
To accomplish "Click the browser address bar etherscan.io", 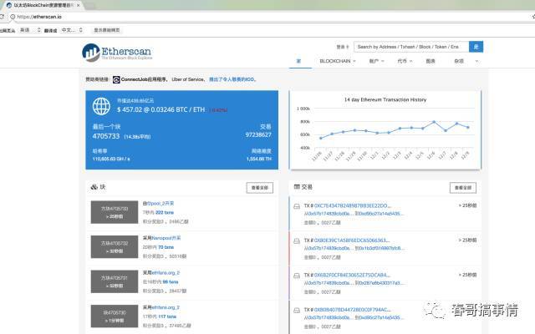I will click(x=39, y=17).
